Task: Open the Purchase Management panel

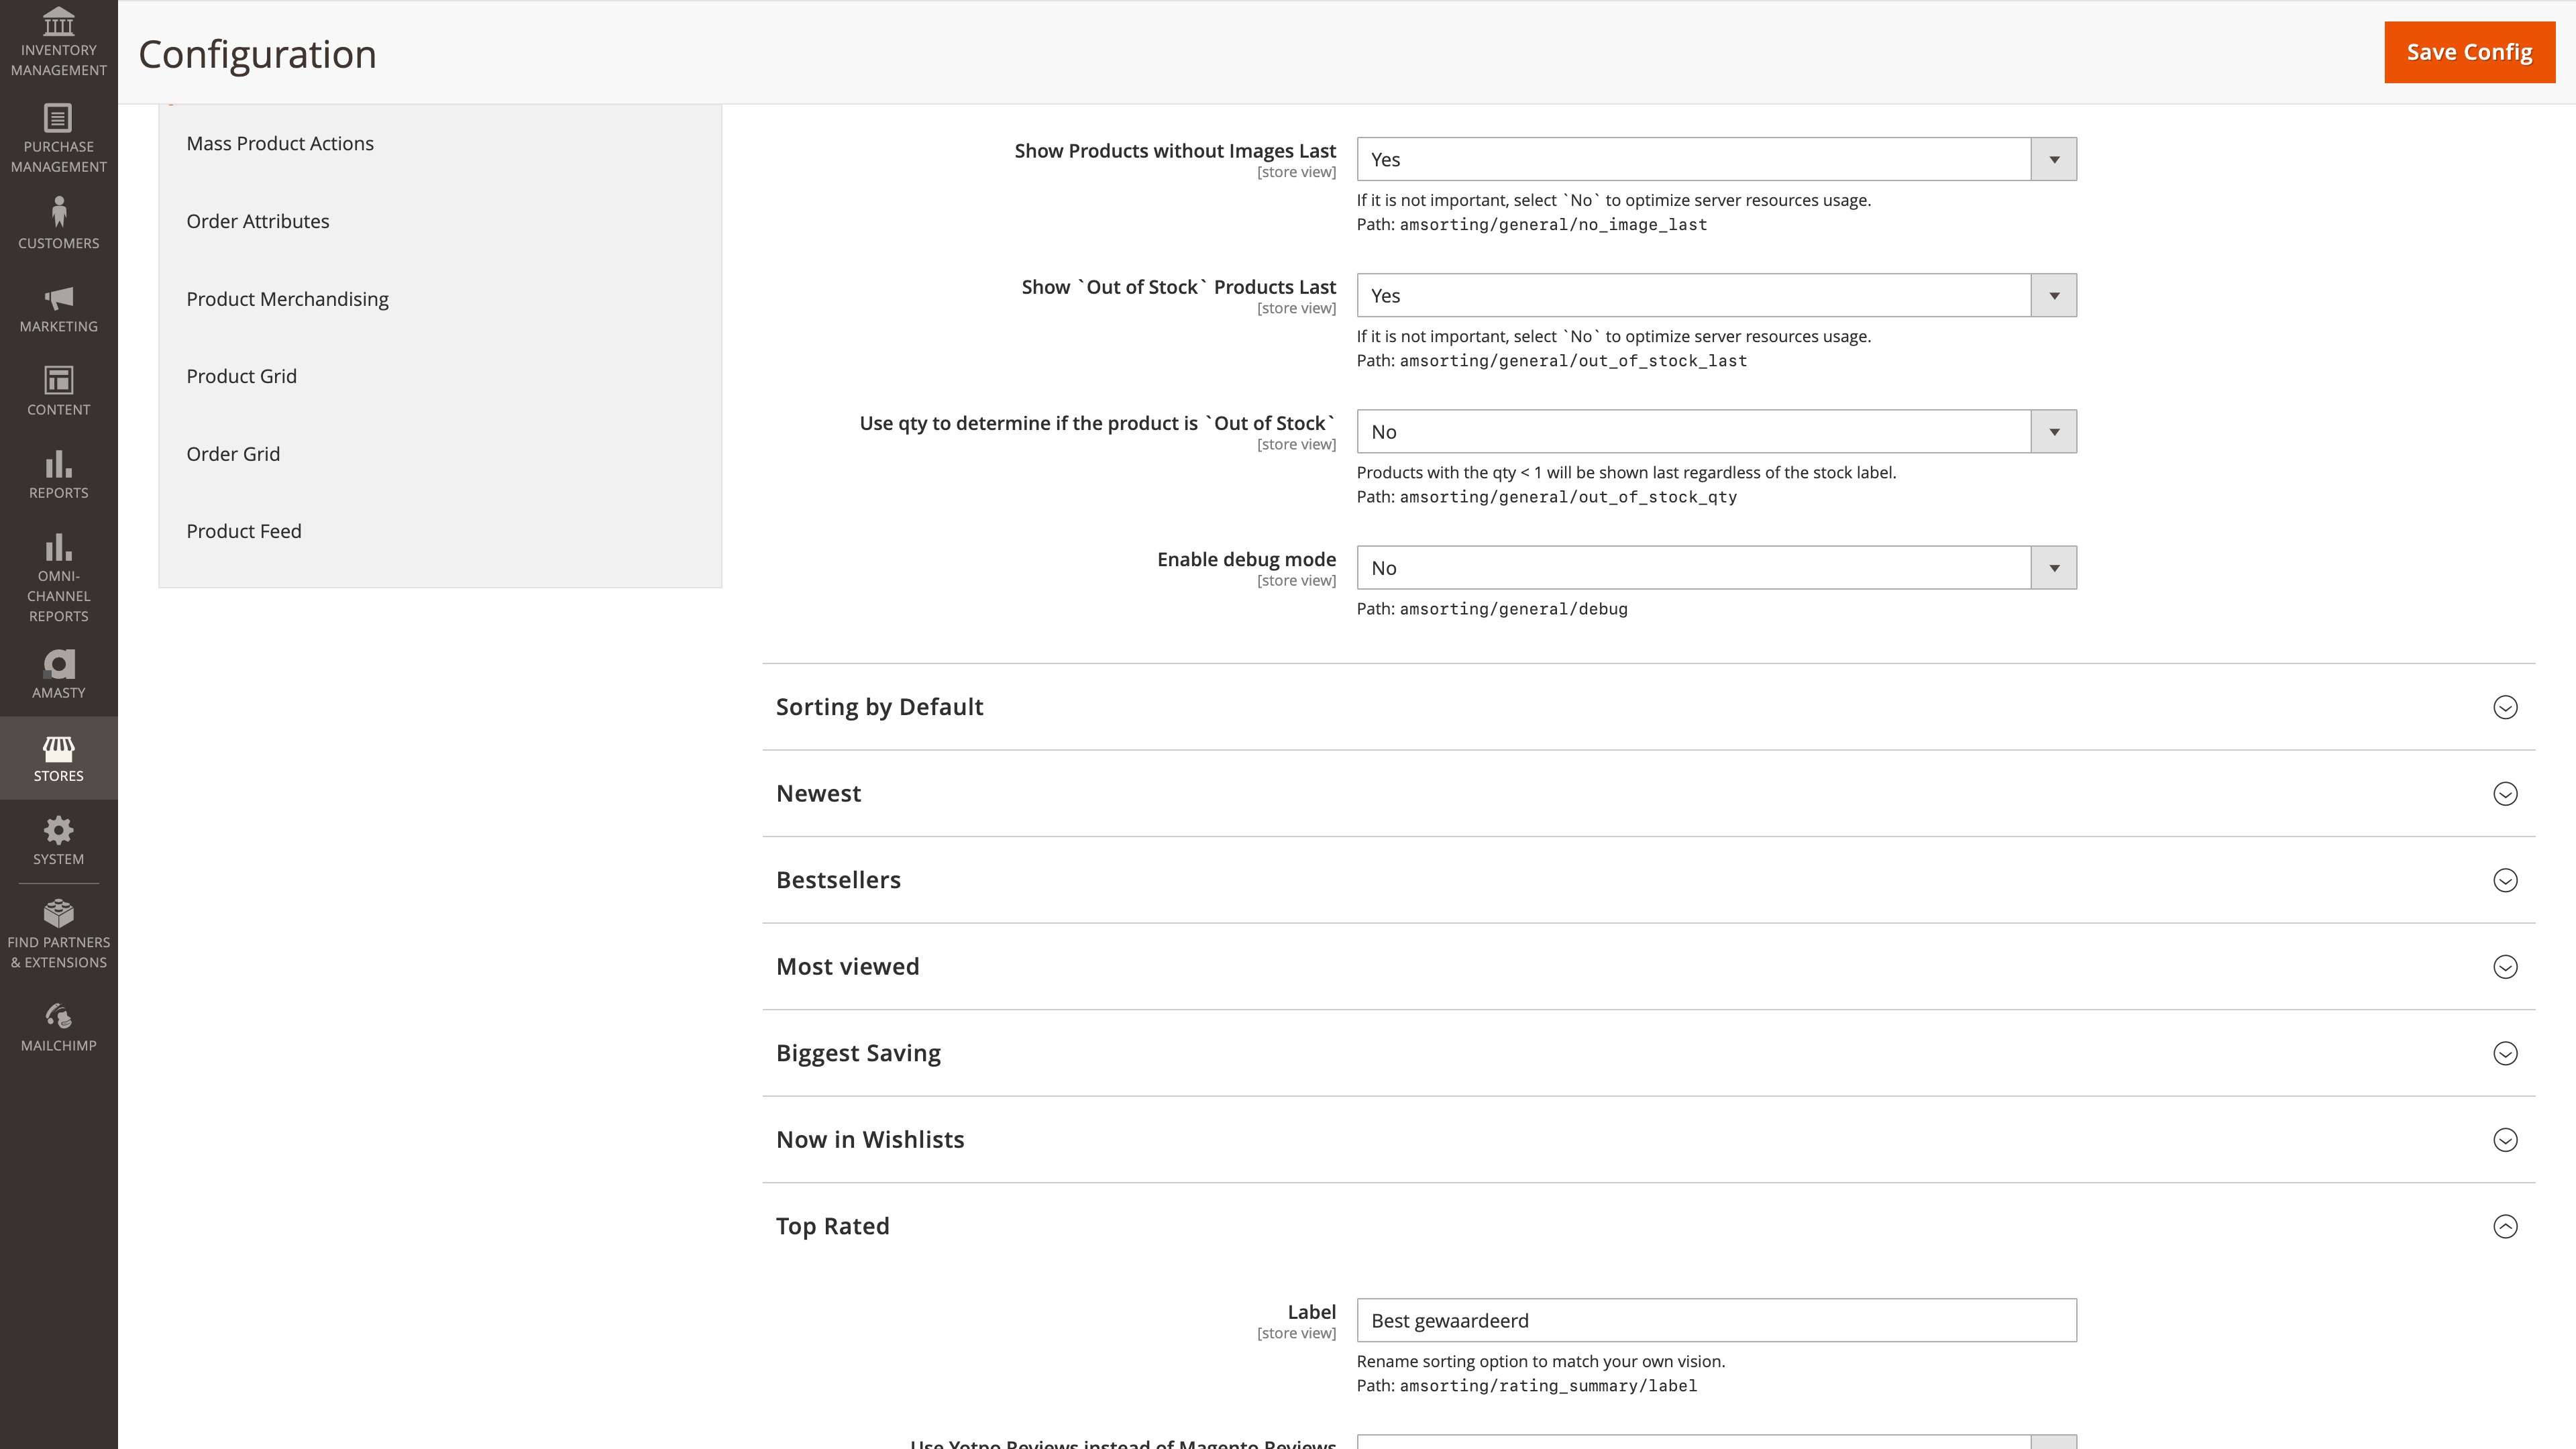Action: pyautogui.click(x=58, y=138)
